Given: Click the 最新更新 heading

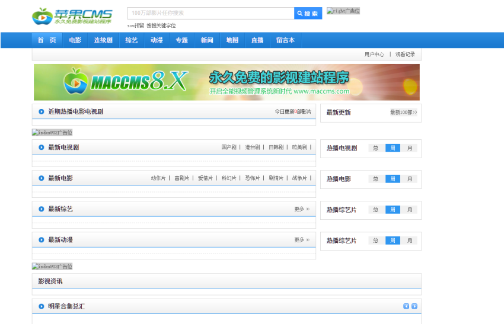Looking at the screenshot, I should [x=339, y=113].
